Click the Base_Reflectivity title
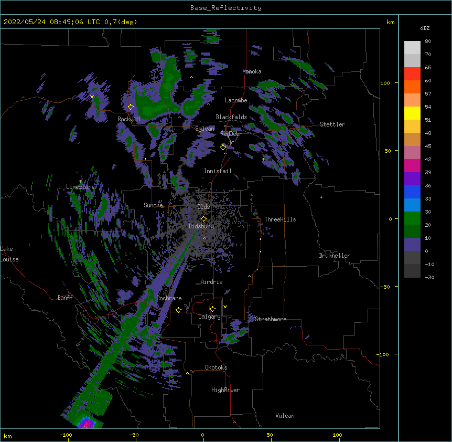 [226, 8]
